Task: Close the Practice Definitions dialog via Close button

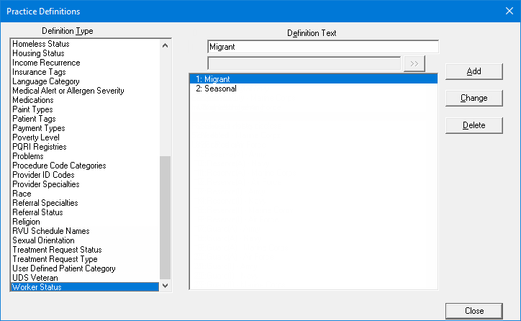Action: coord(474,311)
